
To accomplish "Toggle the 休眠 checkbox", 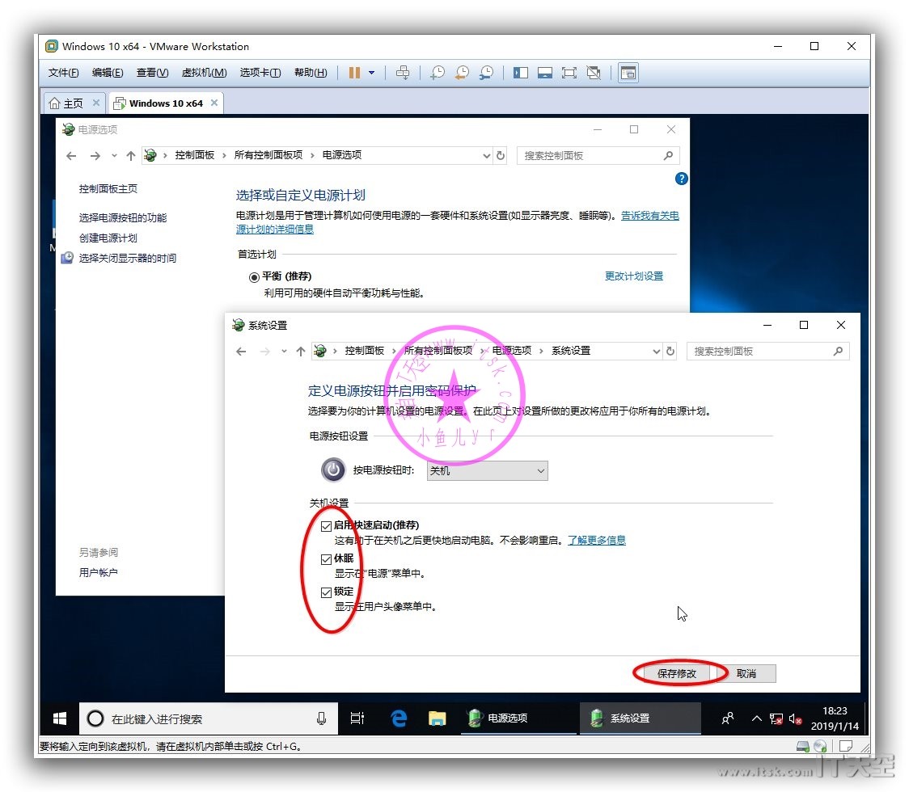I will pos(326,559).
